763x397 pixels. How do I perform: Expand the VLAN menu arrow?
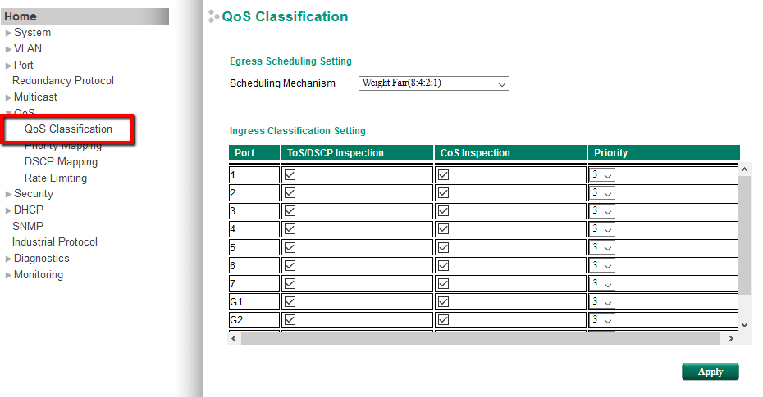point(8,49)
